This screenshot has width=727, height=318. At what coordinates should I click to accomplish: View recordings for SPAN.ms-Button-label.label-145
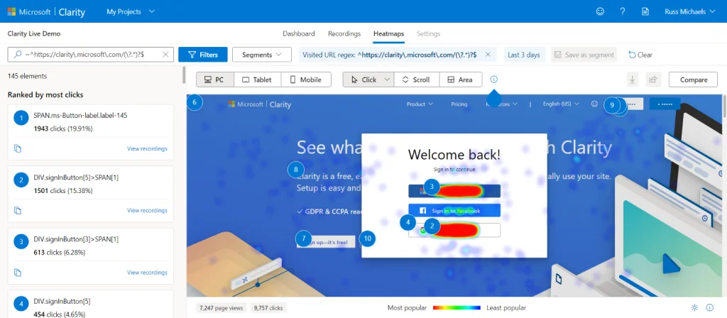click(x=147, y=149)
